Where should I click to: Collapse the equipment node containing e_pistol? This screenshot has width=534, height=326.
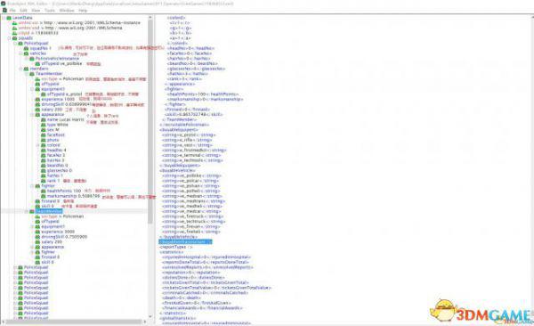(32, 89)
